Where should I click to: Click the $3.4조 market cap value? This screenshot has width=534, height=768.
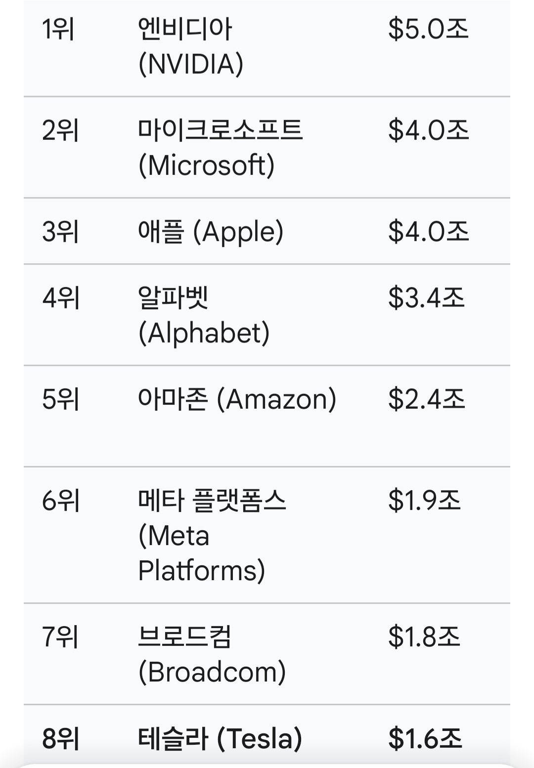[426, 298]
